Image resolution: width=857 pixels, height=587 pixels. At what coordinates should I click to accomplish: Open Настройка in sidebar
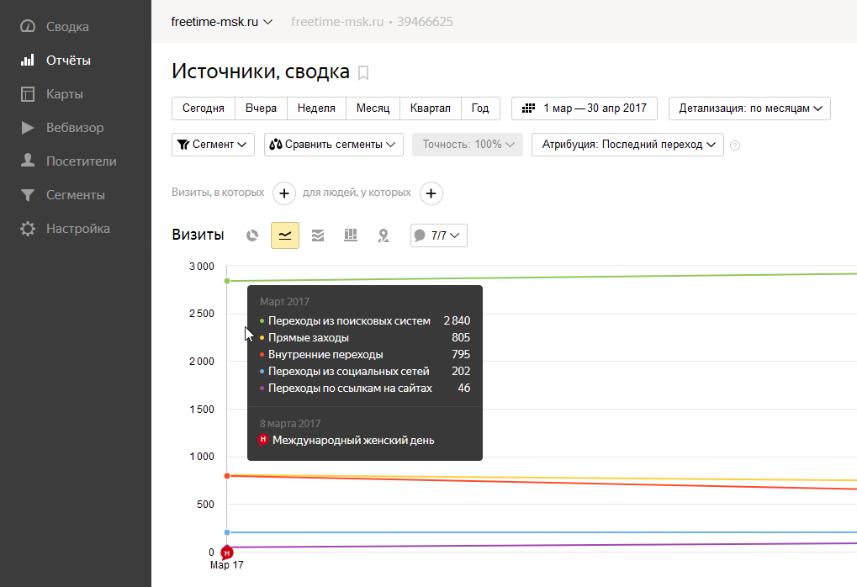tap(78, 229)
